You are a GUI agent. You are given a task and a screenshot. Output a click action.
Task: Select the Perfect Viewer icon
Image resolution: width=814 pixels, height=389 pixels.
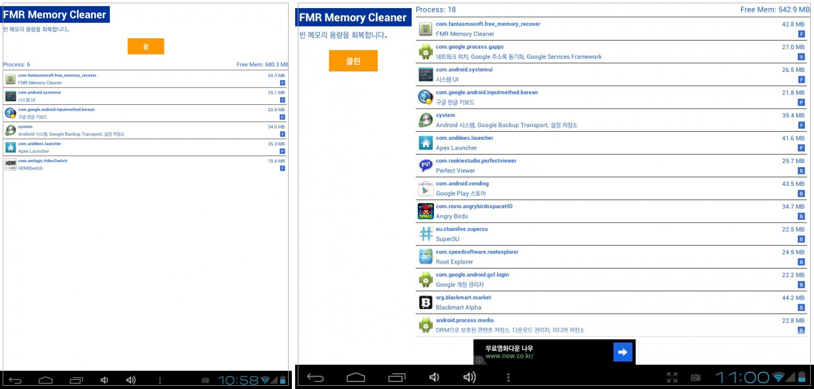point(426,166)
